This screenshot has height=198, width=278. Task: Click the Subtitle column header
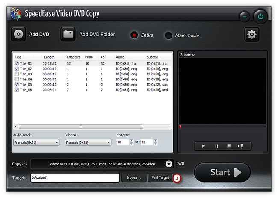[x=158, y=57]
